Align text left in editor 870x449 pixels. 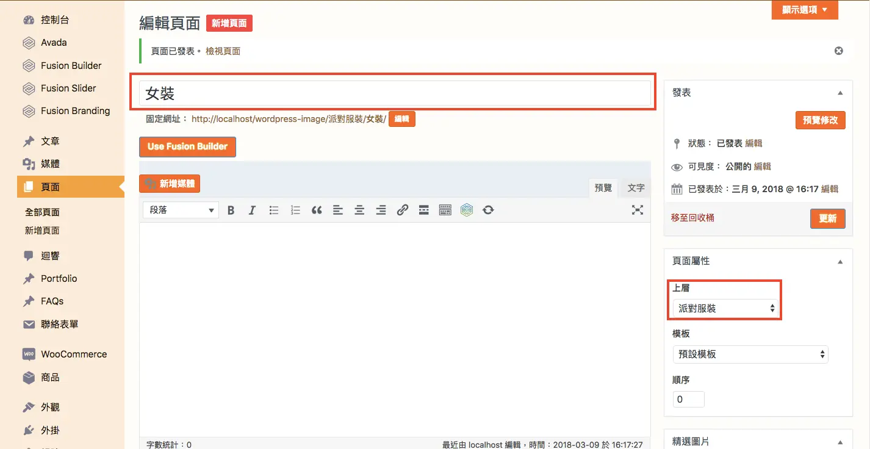click(x=338, y=210)
